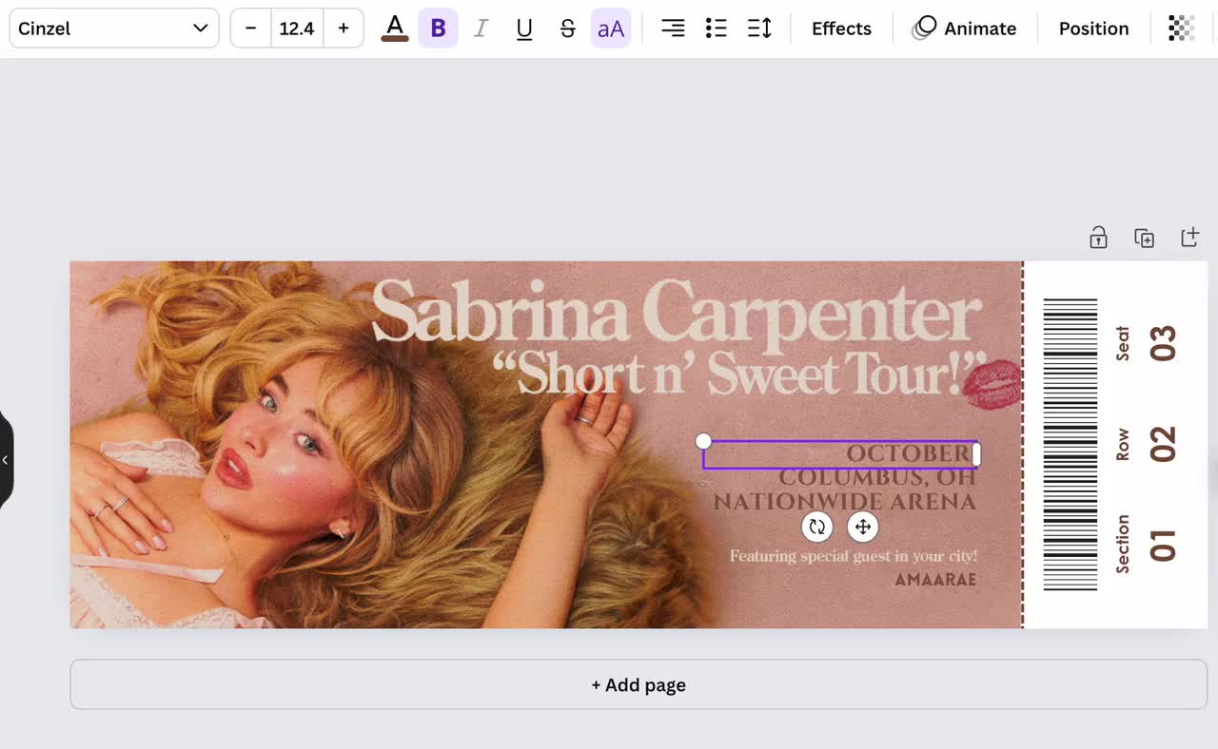
Task: Decrease font size with minus button
Action: pyautogui.click(x=251, y=29)
